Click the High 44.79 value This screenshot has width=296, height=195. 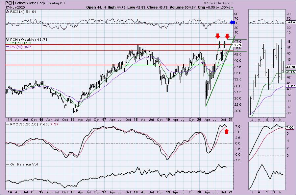point(116,7)
